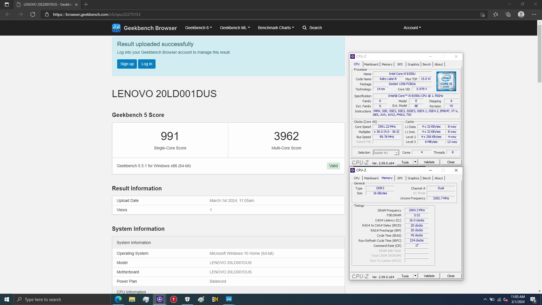Click Close button in upper CPU-Z window

click(451, 162)
